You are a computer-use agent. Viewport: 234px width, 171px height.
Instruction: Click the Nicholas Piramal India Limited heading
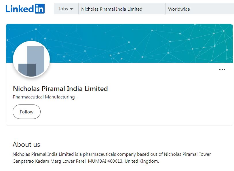click(60, 88)
